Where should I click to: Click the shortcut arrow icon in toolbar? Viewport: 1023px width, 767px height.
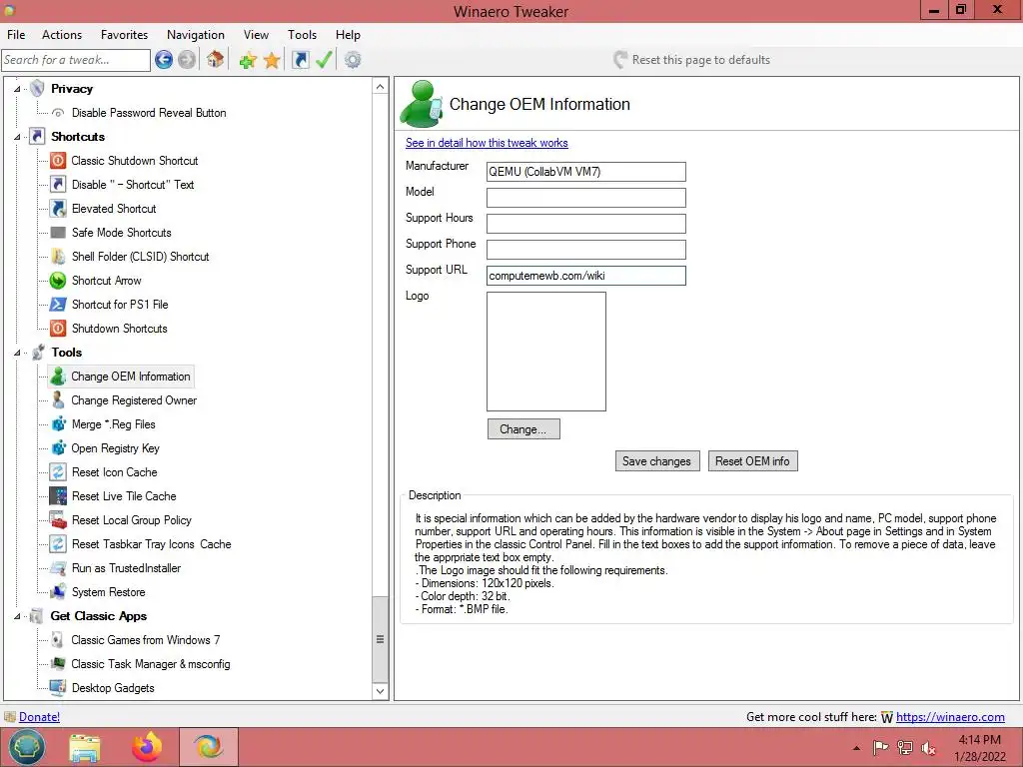tap(300, 60)
